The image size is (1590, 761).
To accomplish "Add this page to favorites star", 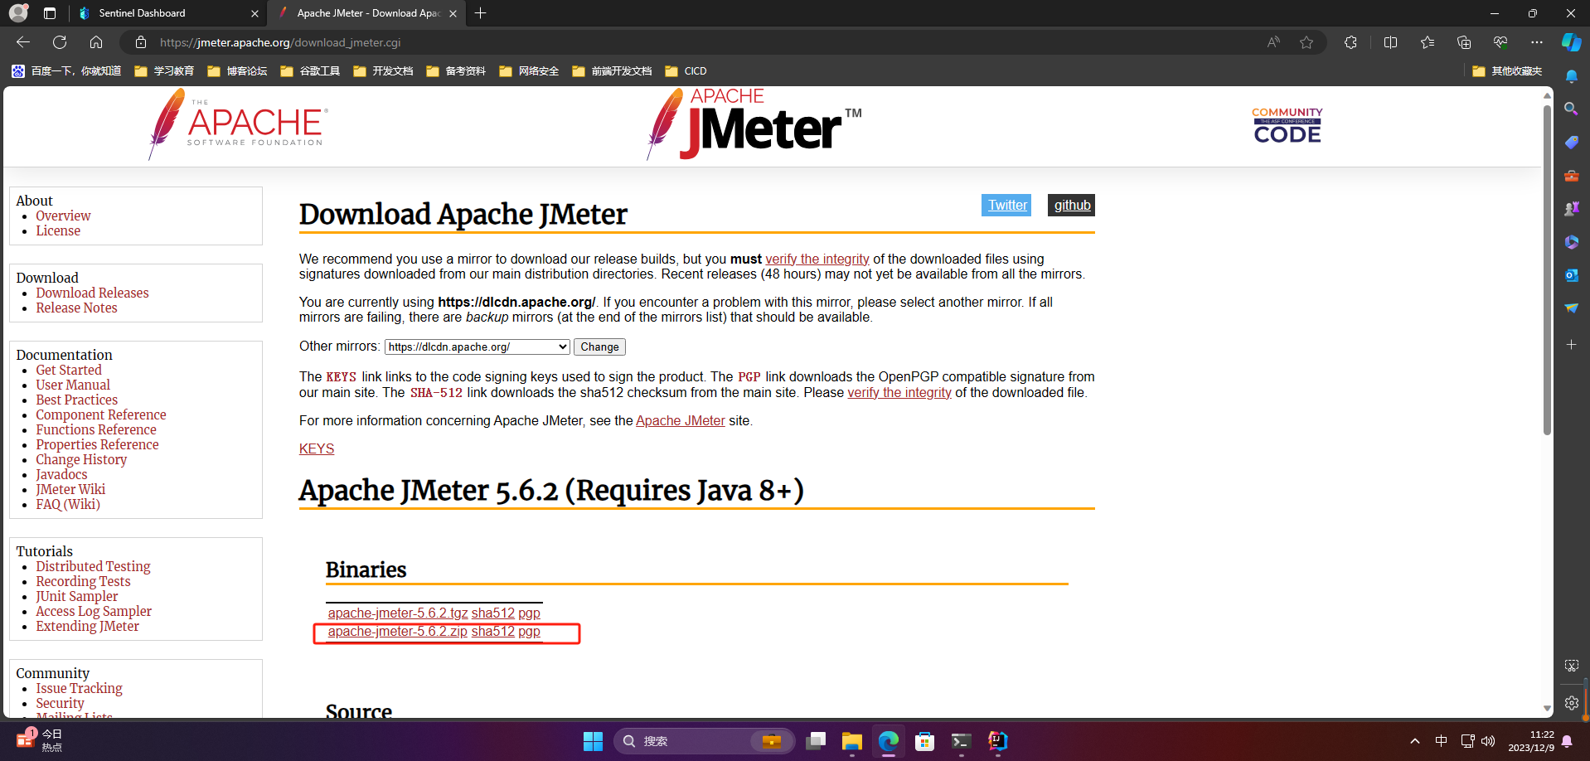I will (1306, 42).
